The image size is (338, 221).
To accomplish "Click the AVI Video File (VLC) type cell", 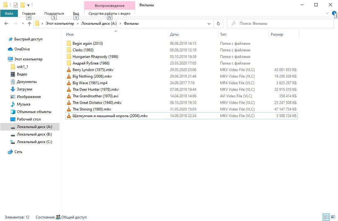I will [236, 96].
